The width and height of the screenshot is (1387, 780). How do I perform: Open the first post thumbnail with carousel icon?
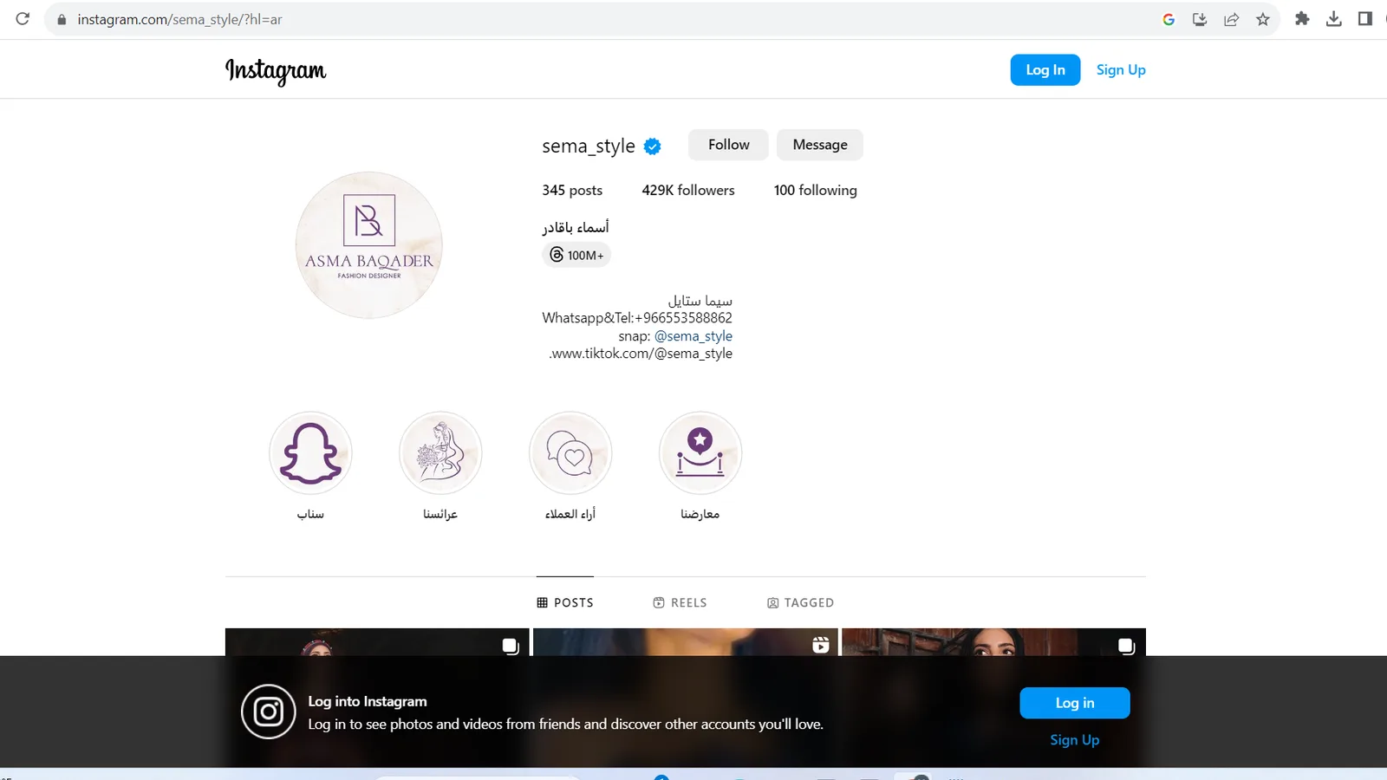(x=377, y=642)
